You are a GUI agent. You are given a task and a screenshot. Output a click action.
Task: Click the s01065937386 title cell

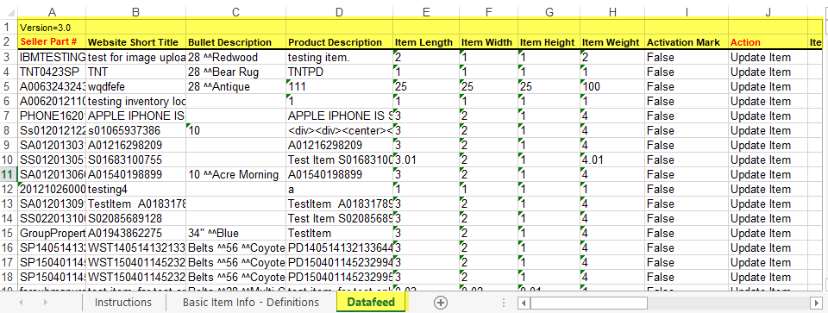click(135, 130)
